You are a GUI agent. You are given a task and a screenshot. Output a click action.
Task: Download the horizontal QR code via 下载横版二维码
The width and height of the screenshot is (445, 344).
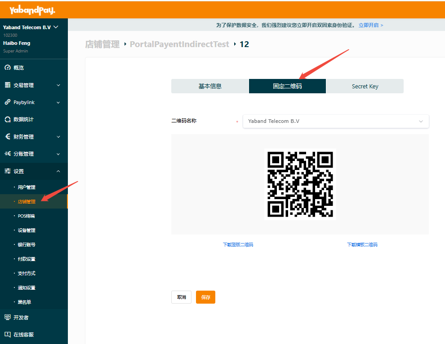pos(362,244)
